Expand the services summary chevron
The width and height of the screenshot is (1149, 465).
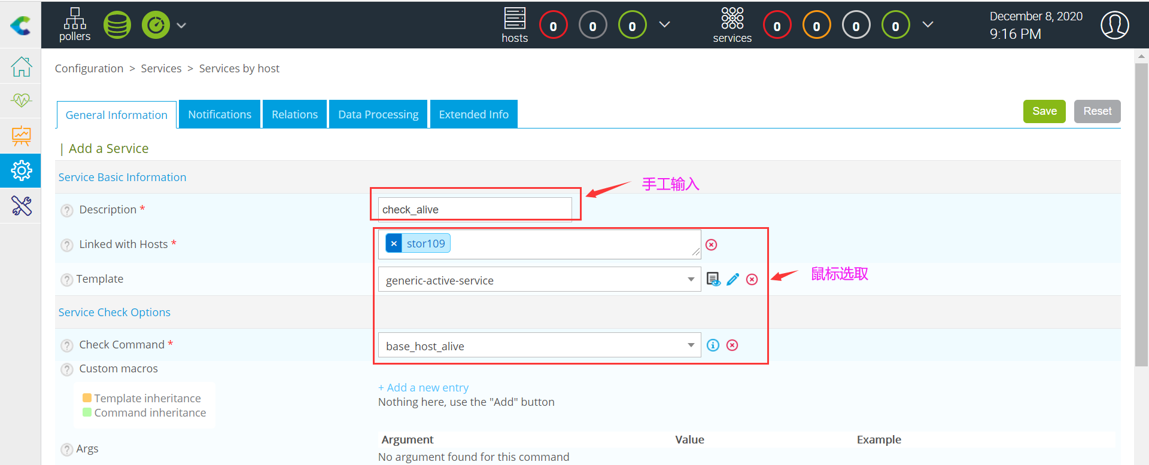point(928,25)
